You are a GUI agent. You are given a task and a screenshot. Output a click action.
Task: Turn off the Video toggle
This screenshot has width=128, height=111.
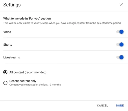tap(120, 32)
